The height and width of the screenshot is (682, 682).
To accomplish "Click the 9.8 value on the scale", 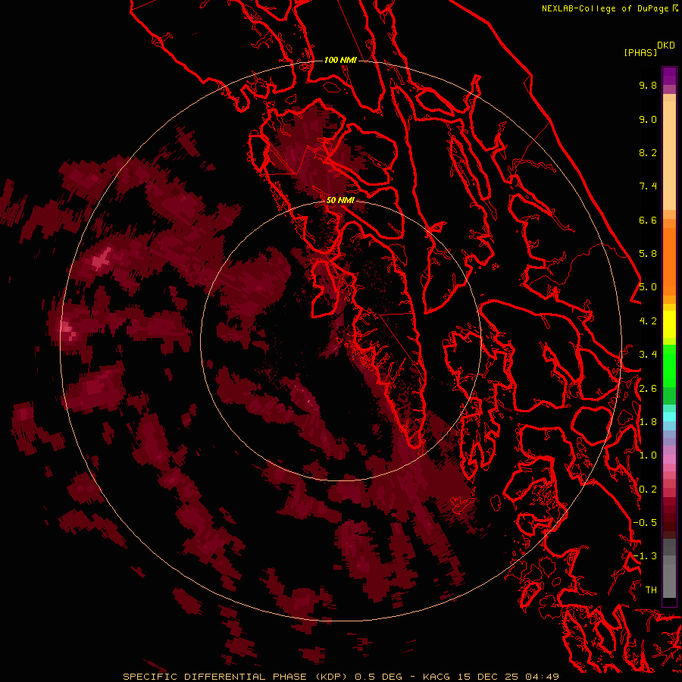I will [648, 85].
